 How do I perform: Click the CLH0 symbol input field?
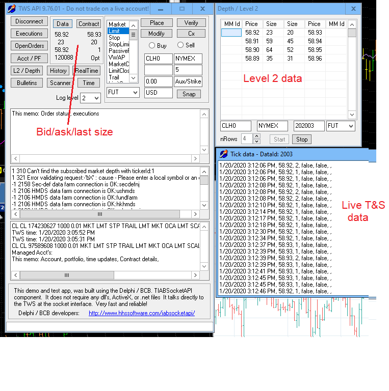[x=158, y=59]
